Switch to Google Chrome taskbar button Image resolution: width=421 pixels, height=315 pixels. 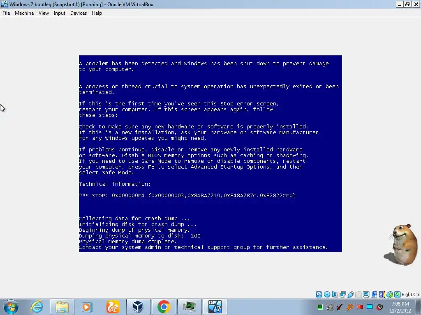point(164,307)
